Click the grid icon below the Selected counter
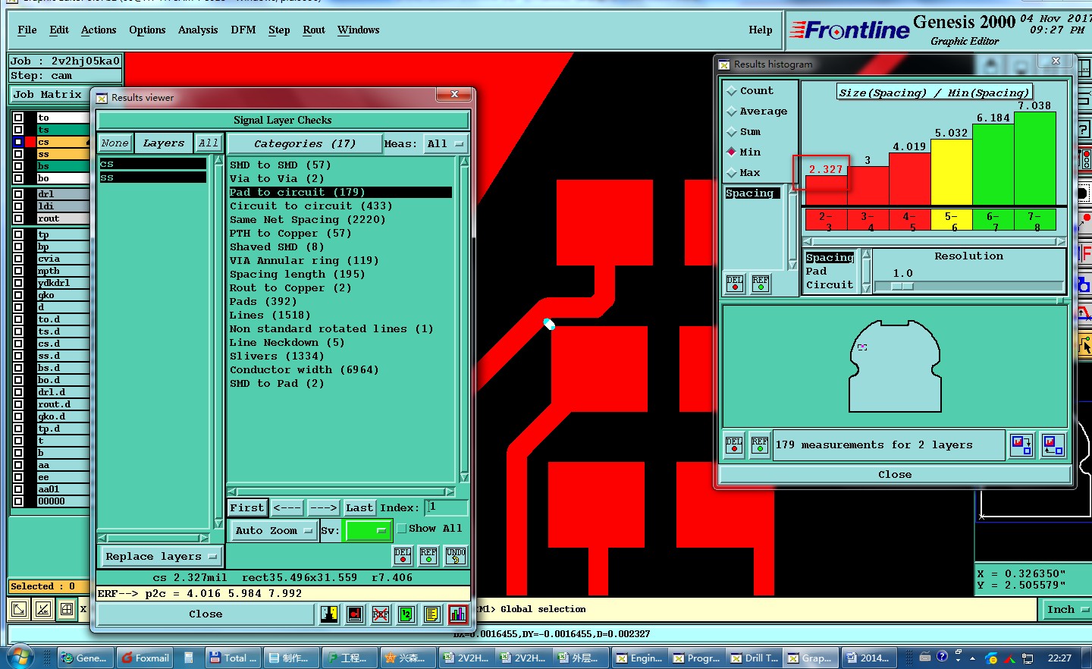1092x669 pixels. (x=67, y=609)
